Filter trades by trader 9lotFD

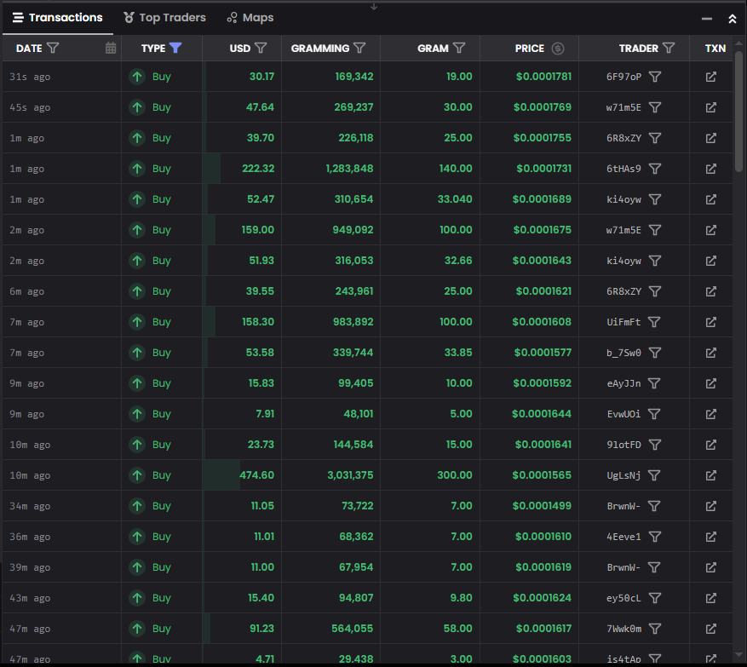point(656,445)
